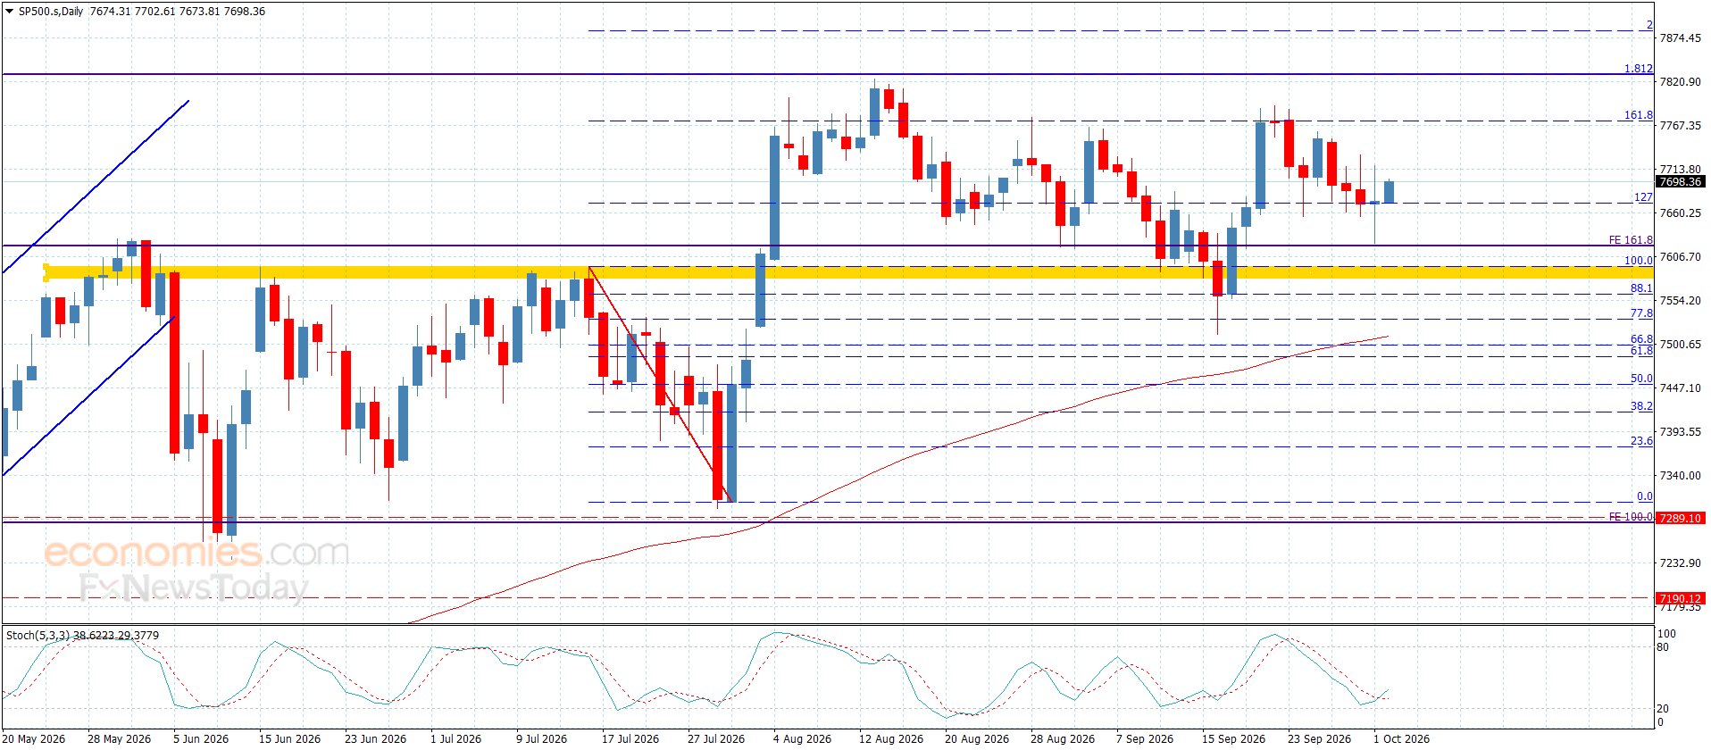This screenshot has width=1711, height=750.
Task: Click the FE 100.0 expansion label
Action: coord(1631,516)
